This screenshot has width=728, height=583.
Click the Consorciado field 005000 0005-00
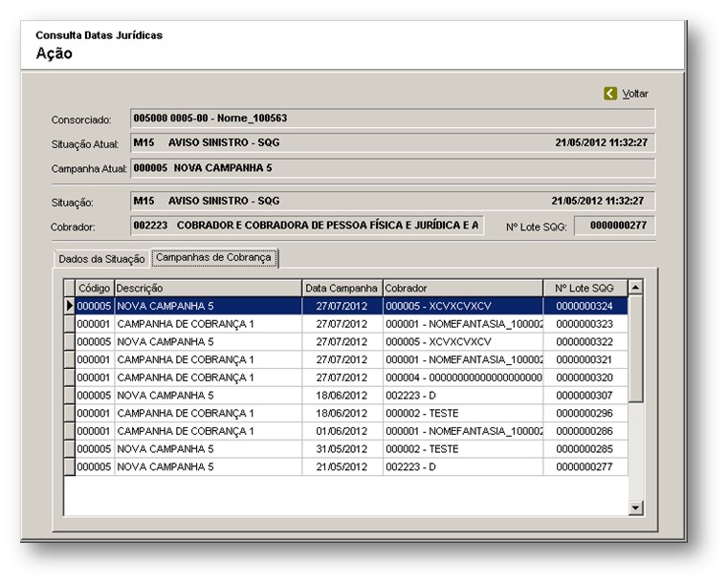(393, 119)
